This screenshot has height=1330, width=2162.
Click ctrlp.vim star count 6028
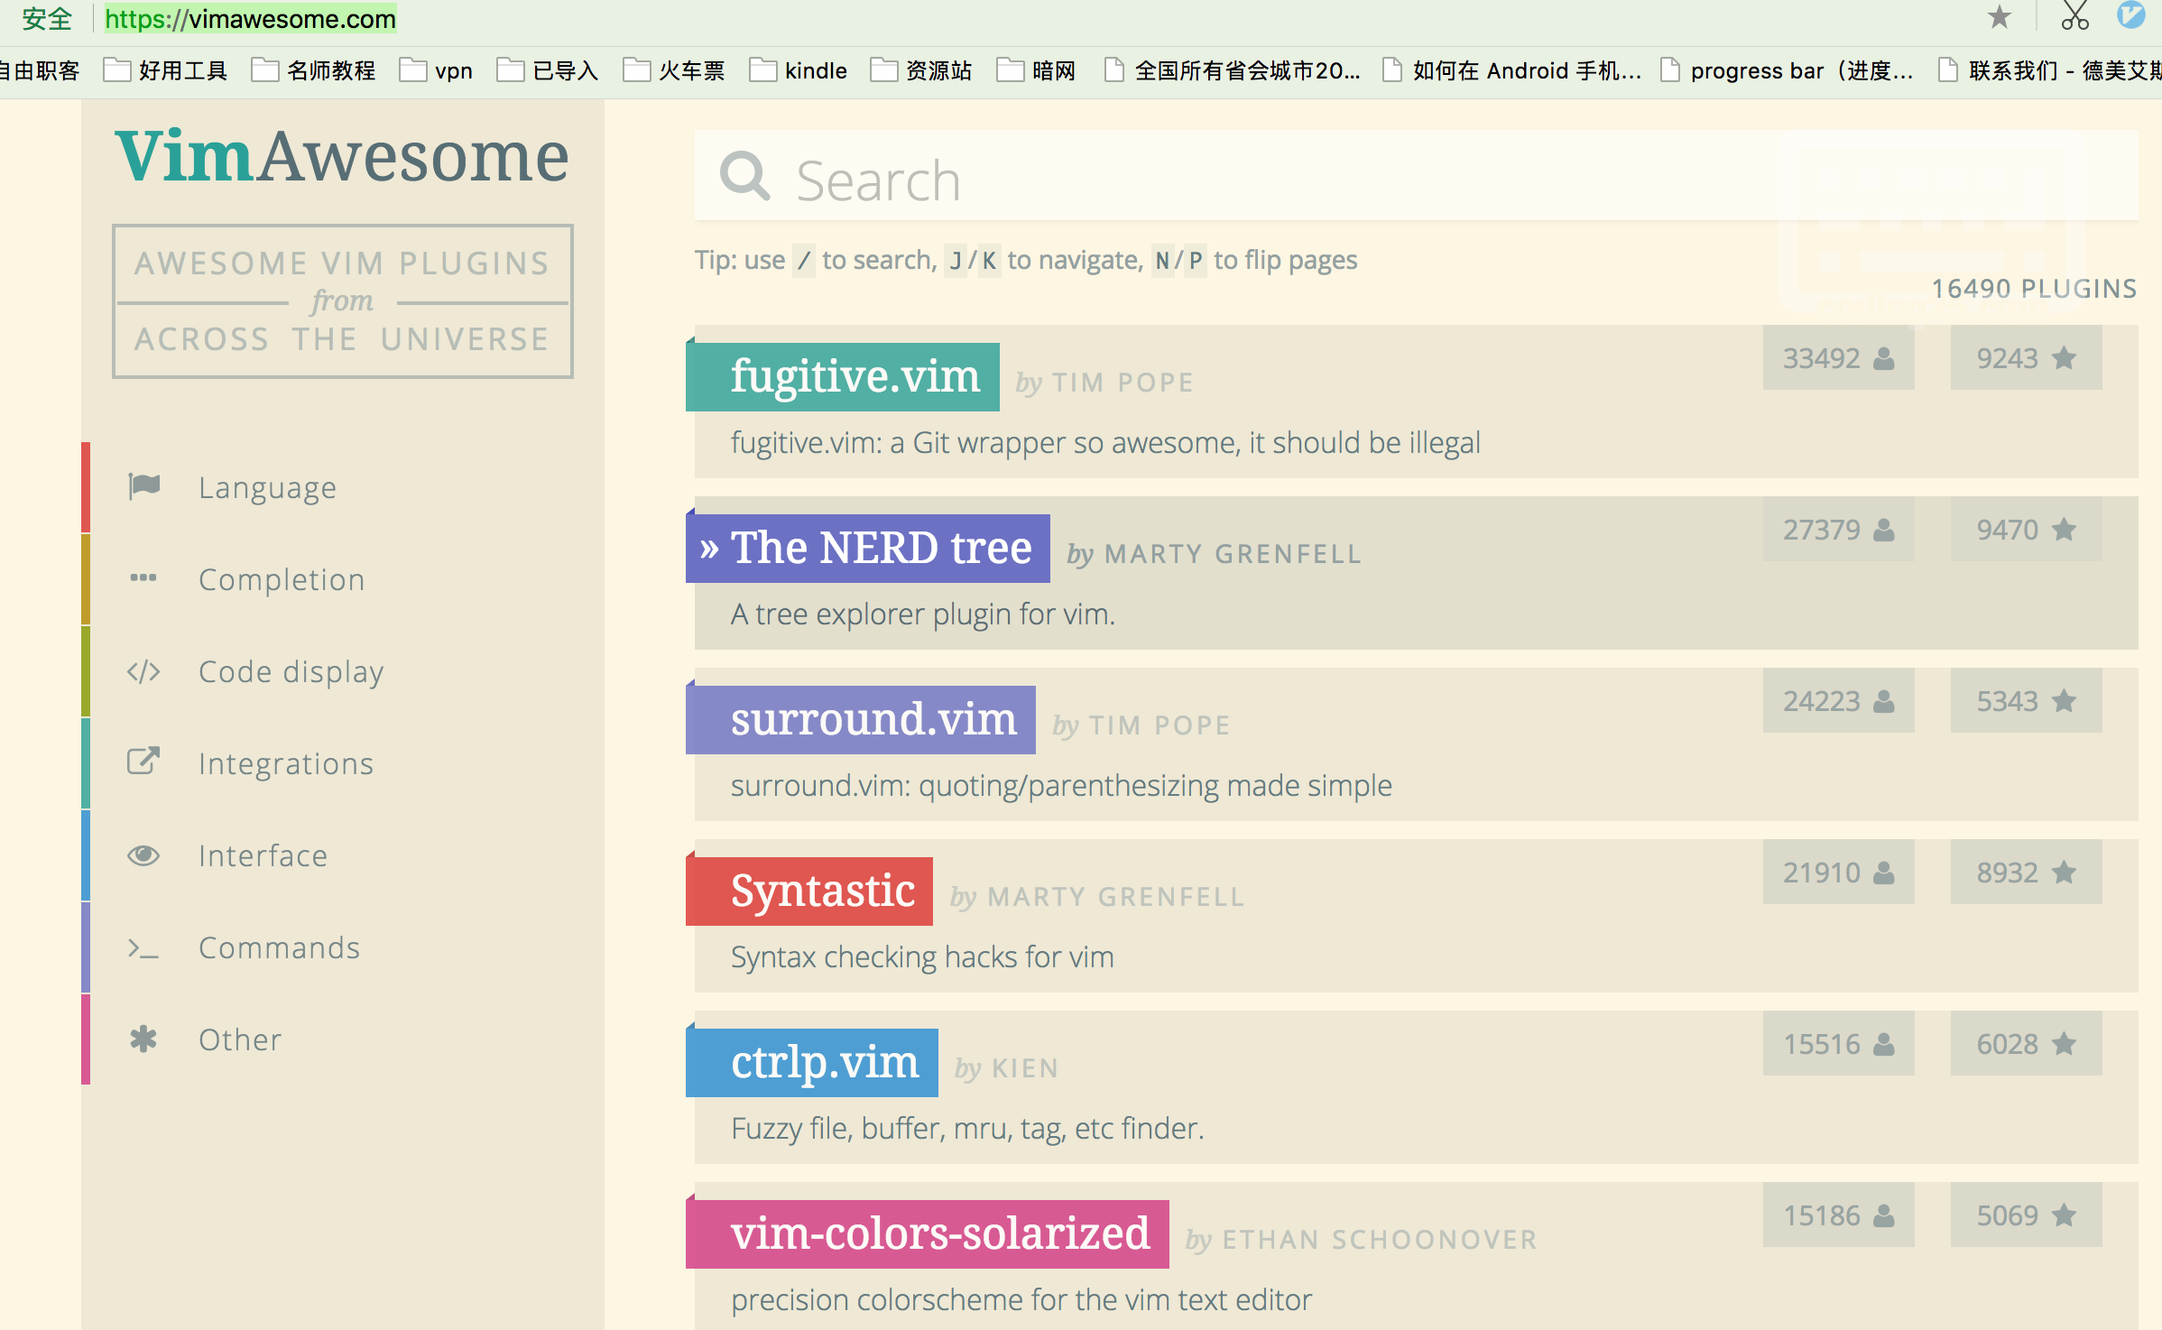tap(2026, 1044)
